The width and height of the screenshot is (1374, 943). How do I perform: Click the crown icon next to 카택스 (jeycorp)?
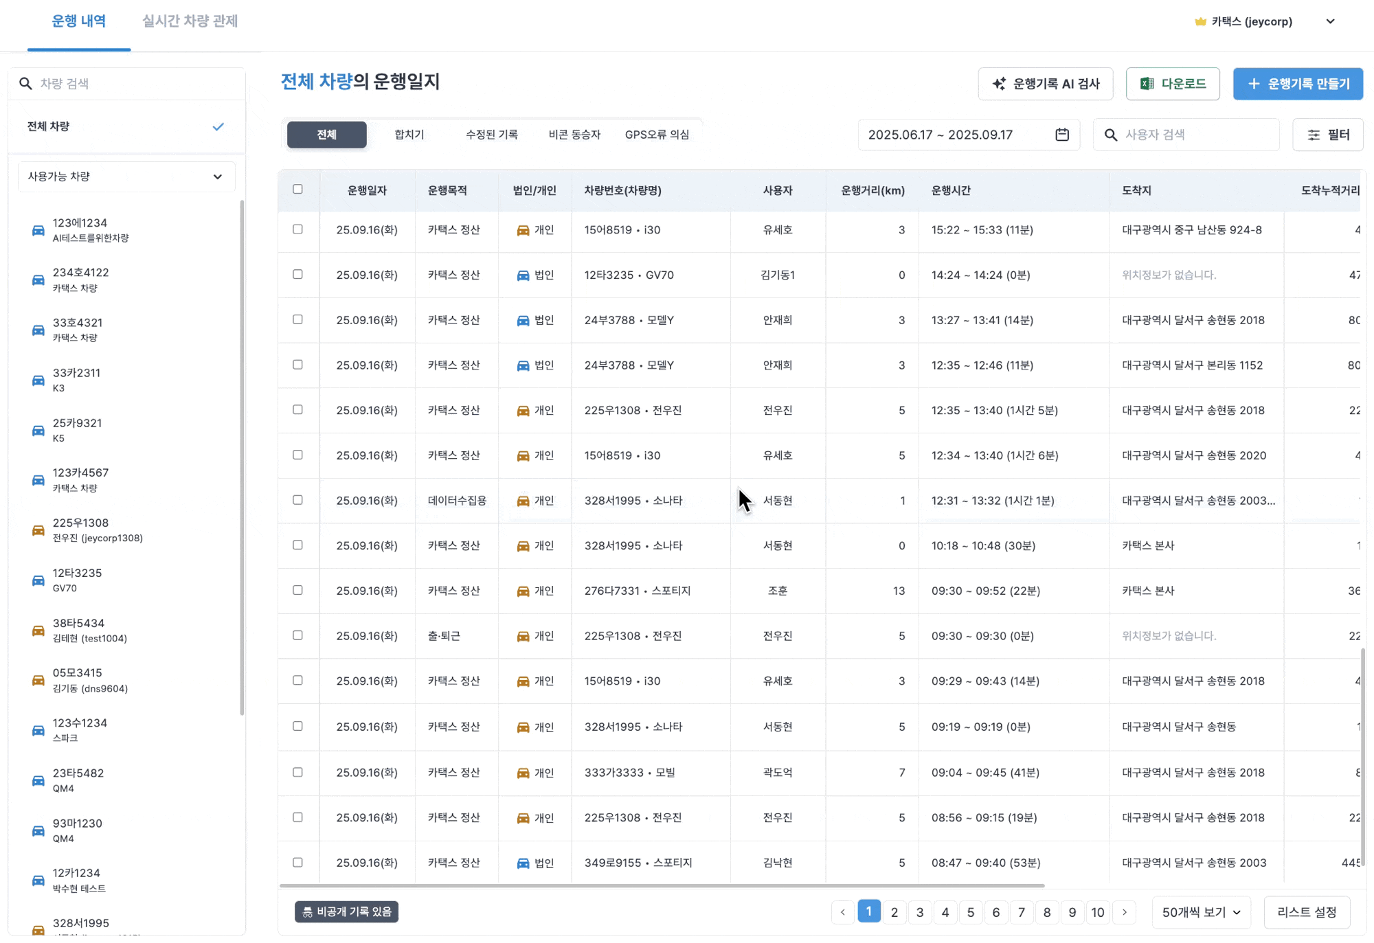tap(1200, 21)
